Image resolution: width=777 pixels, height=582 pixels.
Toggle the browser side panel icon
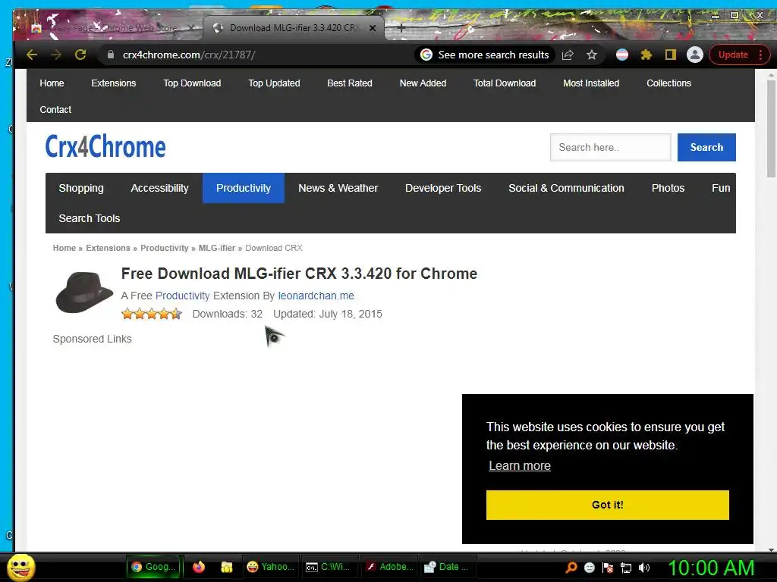(x=671, y=55)
